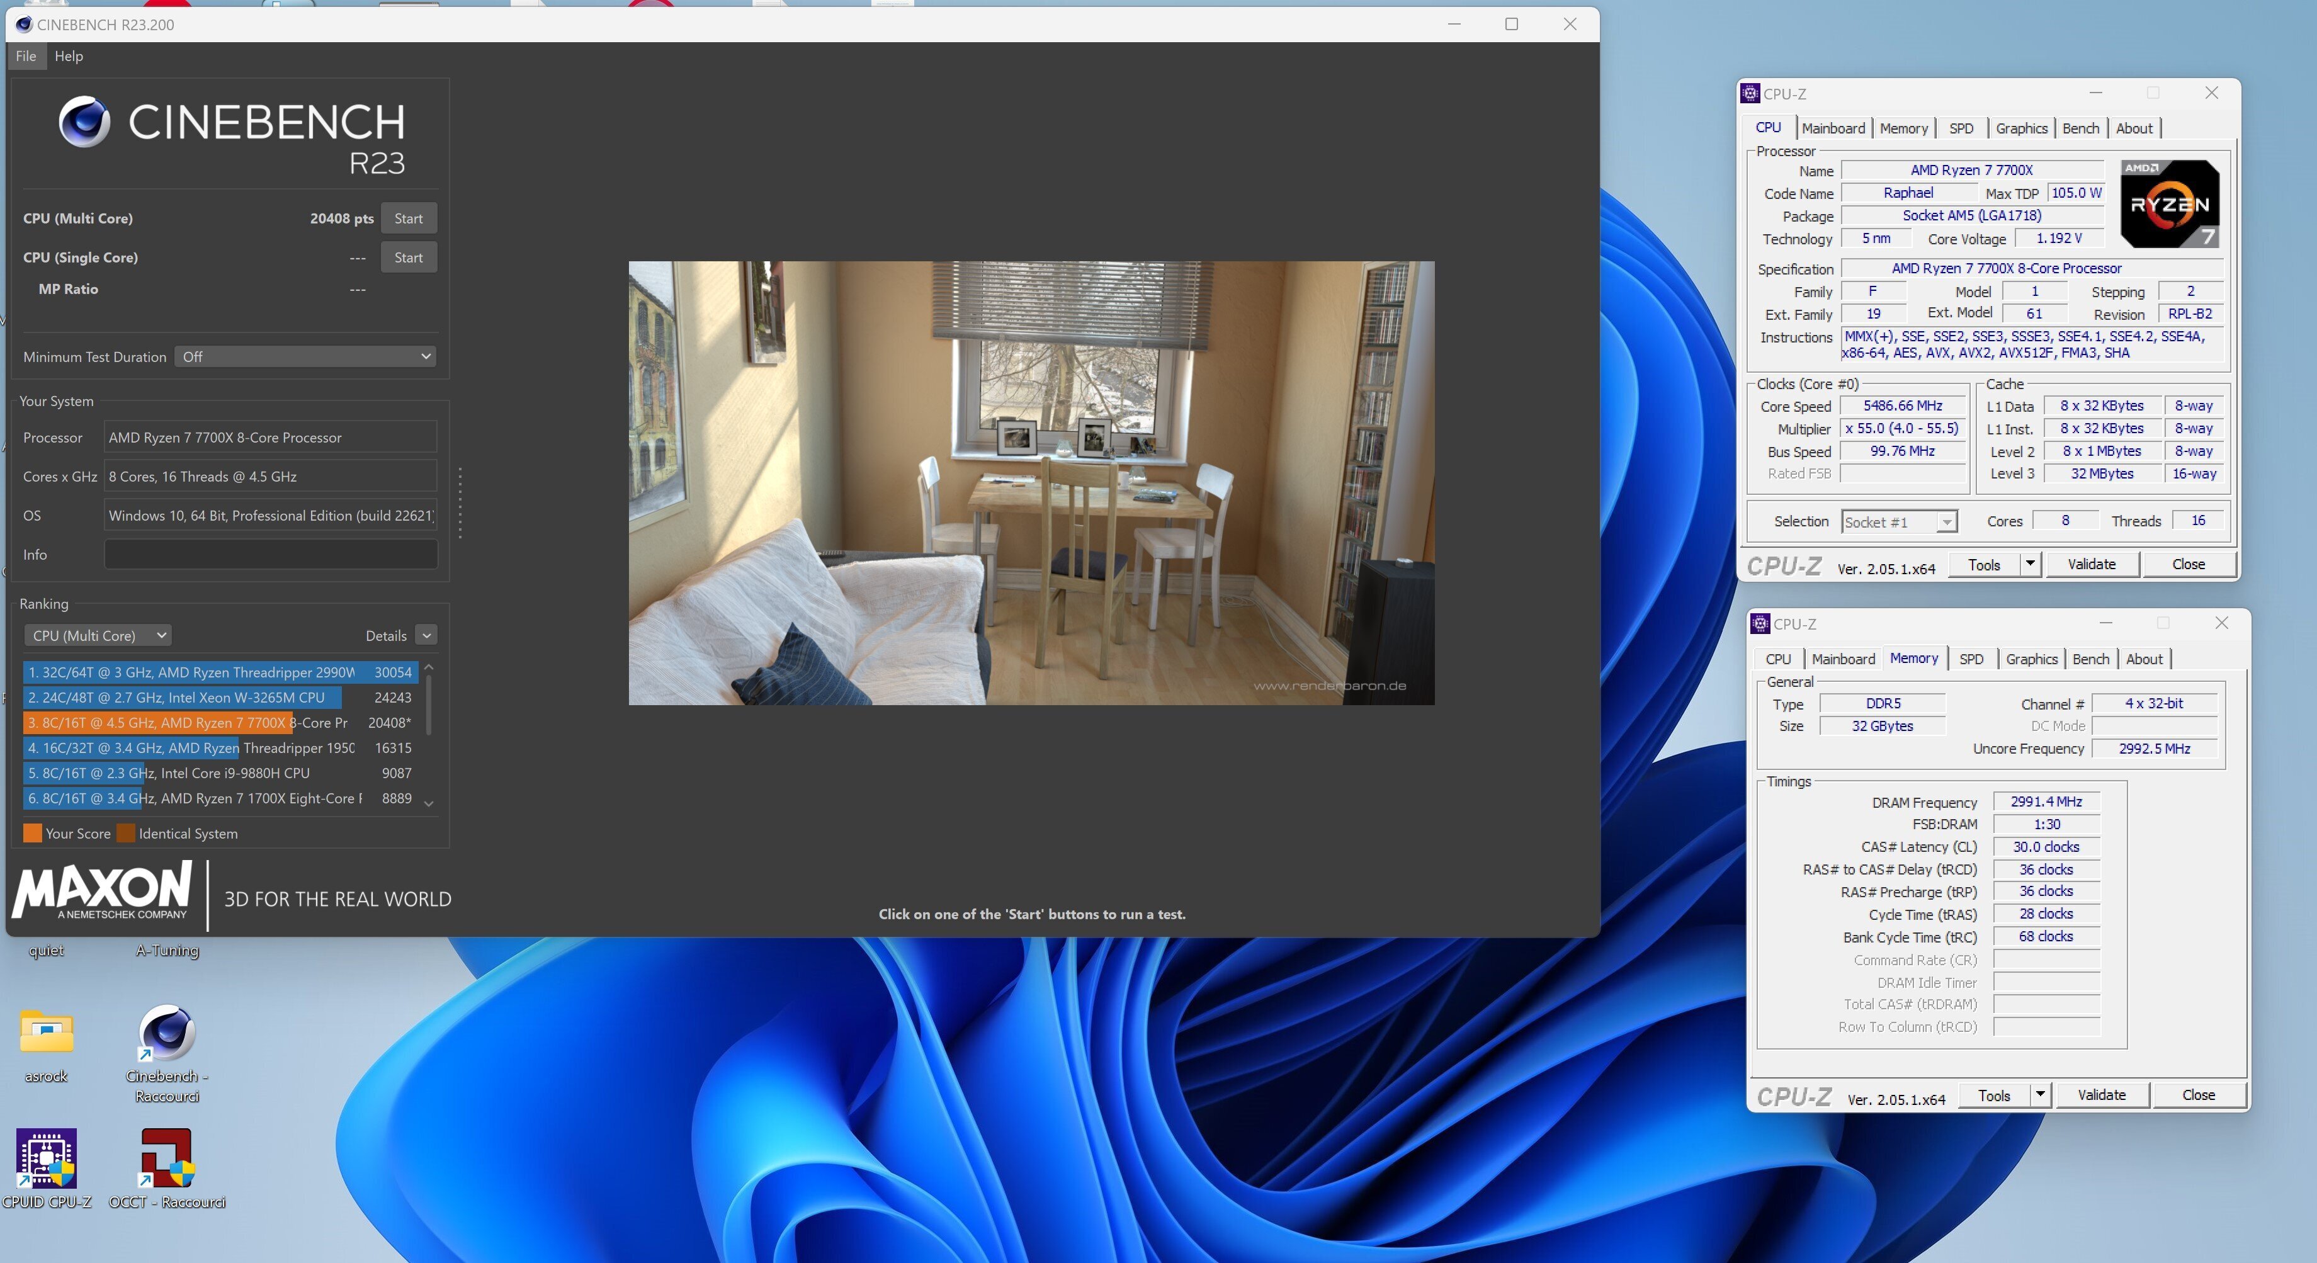This screenshot has width=2317, height=1263.
Task: Click the Cinebench logo in title bar
Action: point(23,25)
